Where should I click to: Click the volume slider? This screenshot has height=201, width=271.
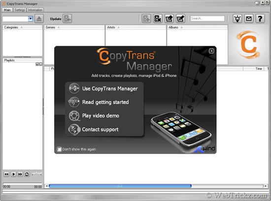[x=37, y=173]
